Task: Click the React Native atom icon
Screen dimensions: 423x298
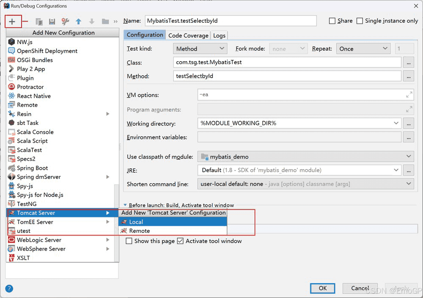Action: [x=11, y=96]
